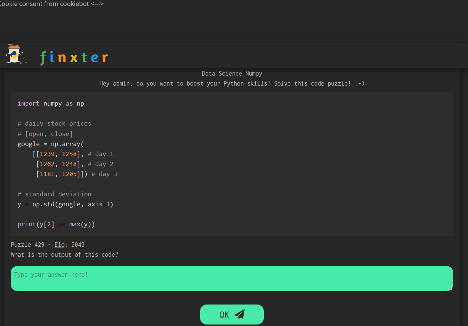Click the 'What is the output' question
Viewport: 468px width, 326px height.
tap(64, 255)
